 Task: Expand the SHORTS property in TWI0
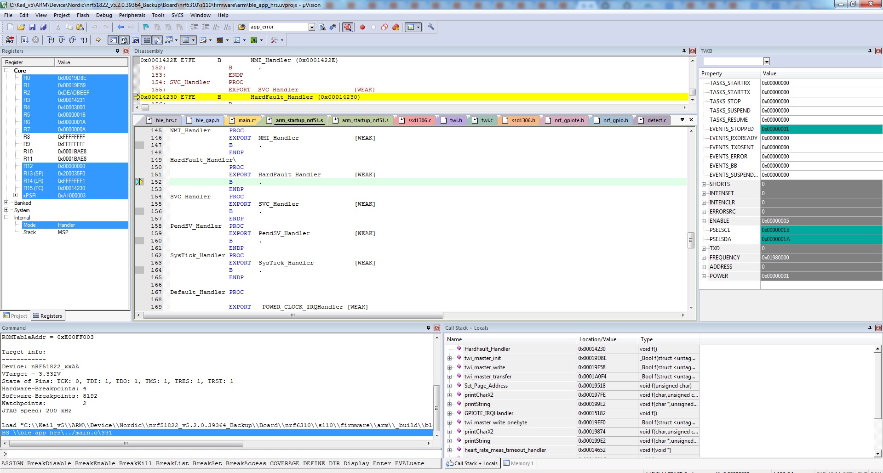[704, 184]
